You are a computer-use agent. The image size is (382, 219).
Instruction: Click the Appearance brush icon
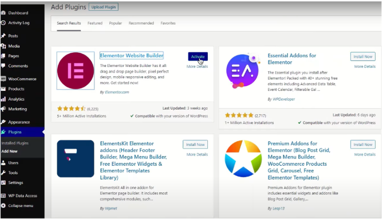click(3, 122)
